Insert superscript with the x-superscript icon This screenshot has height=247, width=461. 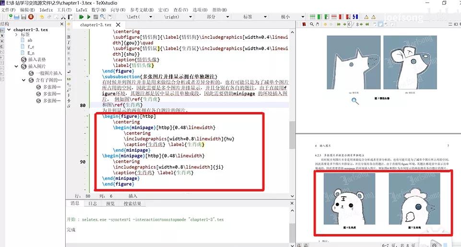click(69, 90)
